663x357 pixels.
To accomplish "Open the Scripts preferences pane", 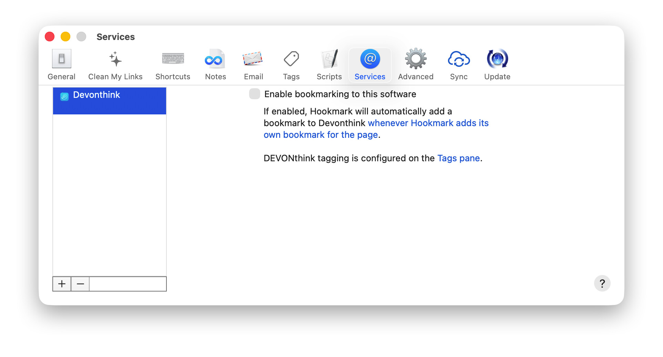I will click(x=329, y=65).
